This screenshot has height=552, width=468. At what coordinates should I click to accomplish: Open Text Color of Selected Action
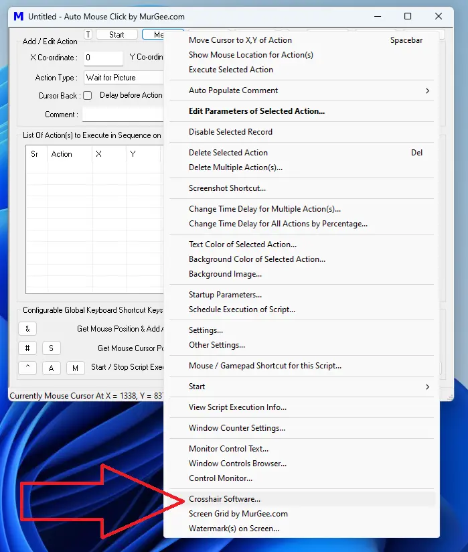(x=302, y=245)
